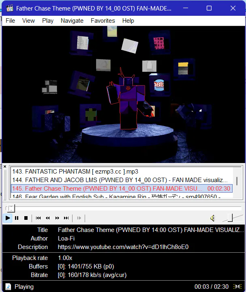Open the Navigate menu

click(72, 21)
